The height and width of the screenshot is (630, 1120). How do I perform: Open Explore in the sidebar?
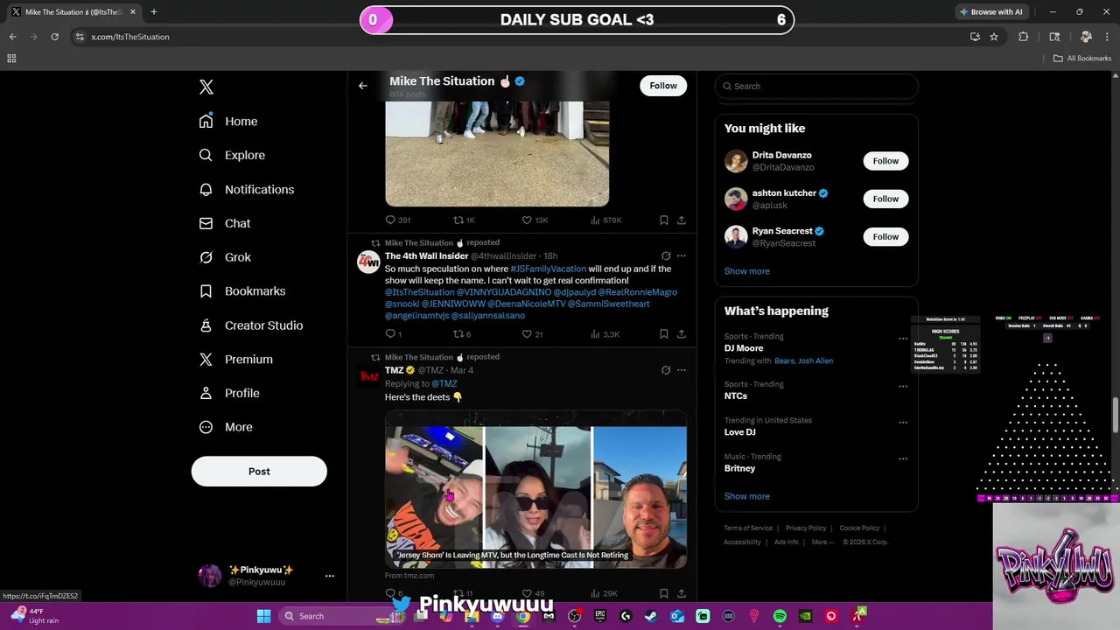[x=232, y=155]
